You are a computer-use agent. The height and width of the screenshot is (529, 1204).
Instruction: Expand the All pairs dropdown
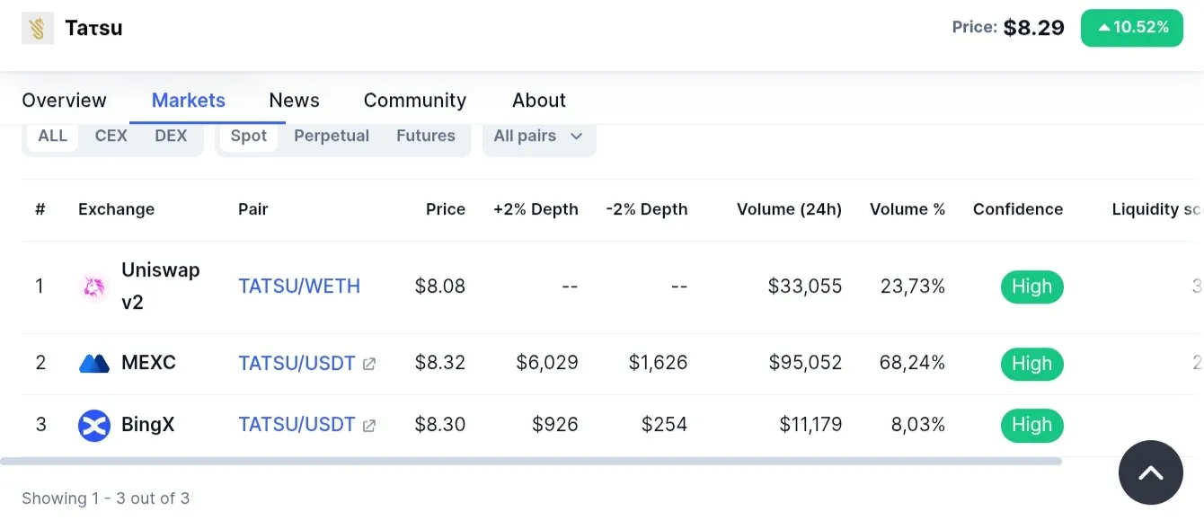[539, 136]
